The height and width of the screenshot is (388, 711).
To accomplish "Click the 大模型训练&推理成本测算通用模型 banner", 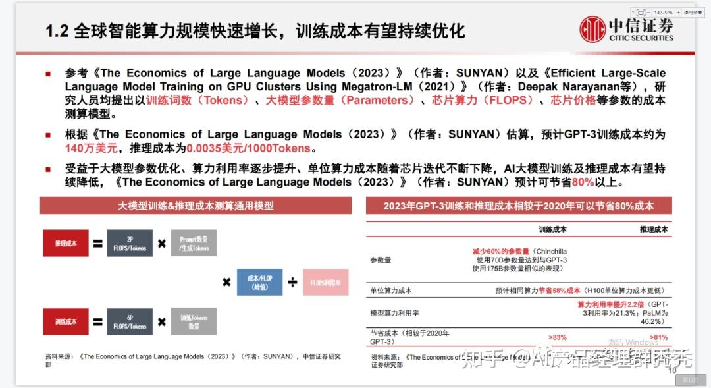I will (196, 206).
